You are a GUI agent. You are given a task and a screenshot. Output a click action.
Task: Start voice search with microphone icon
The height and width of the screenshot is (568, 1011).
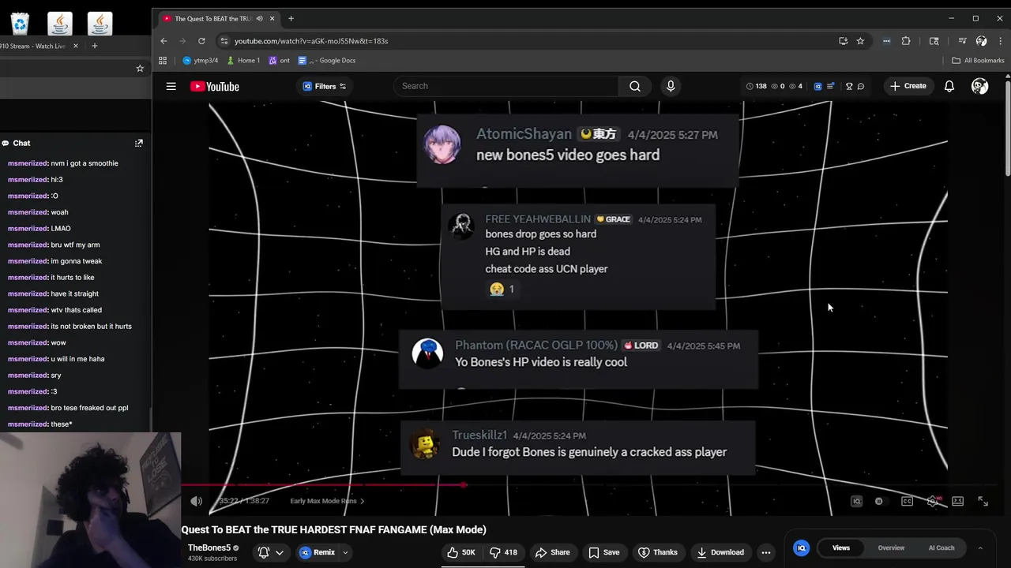pyautogui.click(x=671, y=86)
